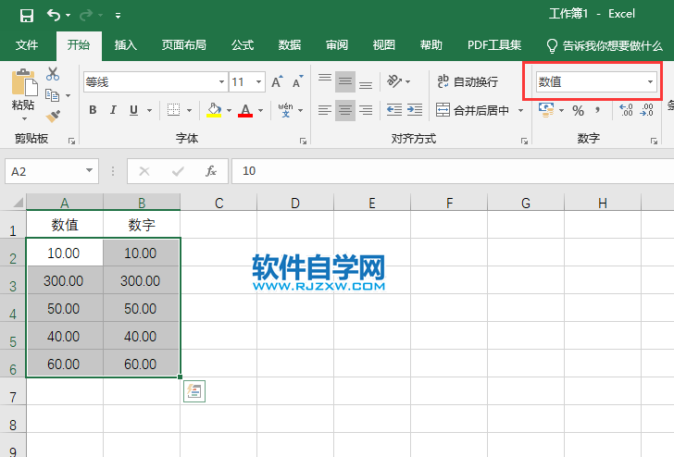Click cell B1 labeled 数字

(142, 225)
